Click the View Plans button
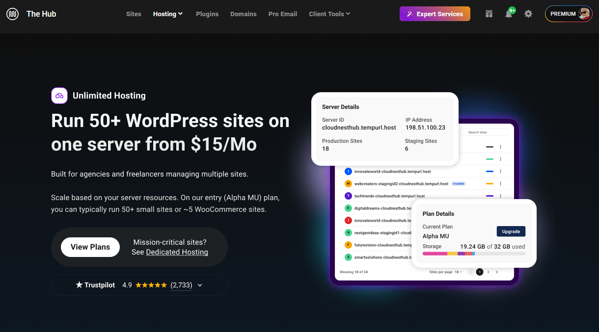The image size is (599, 332). click(90, 247)
